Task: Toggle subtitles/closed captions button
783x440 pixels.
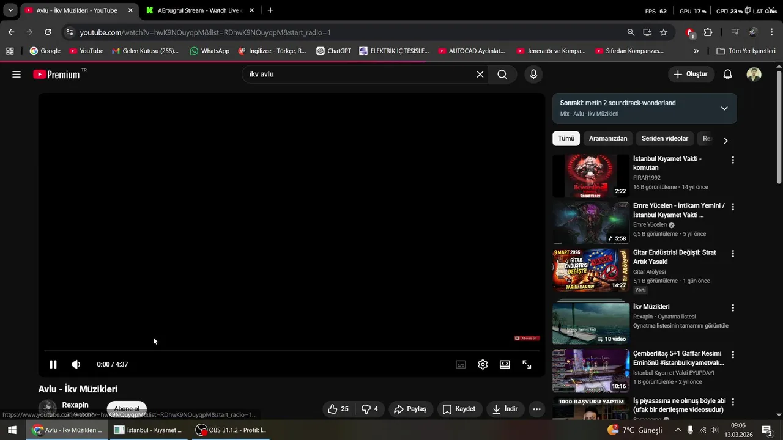Action: click(x=461, y=364)
